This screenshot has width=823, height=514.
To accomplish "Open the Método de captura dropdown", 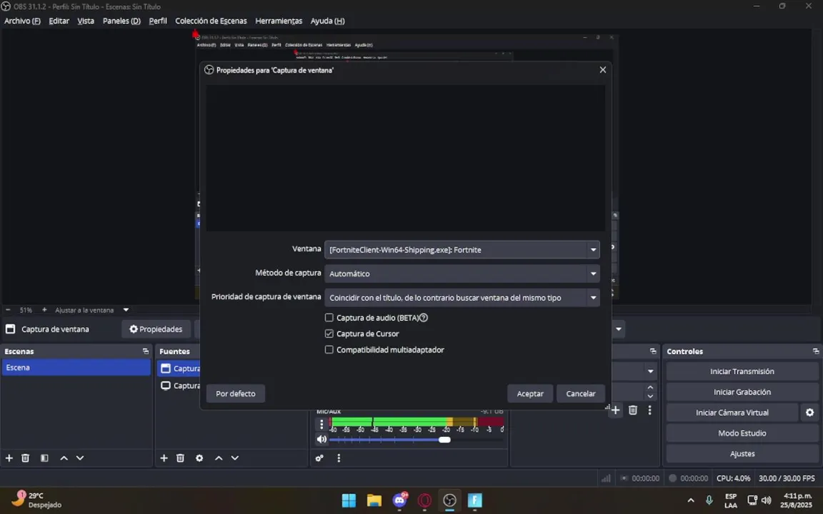I will (462, 274).
